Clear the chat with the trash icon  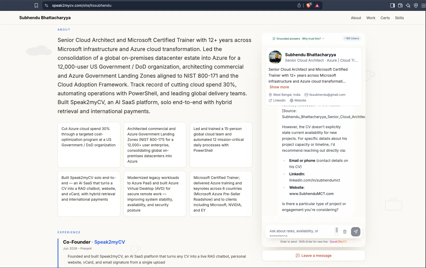345,232
